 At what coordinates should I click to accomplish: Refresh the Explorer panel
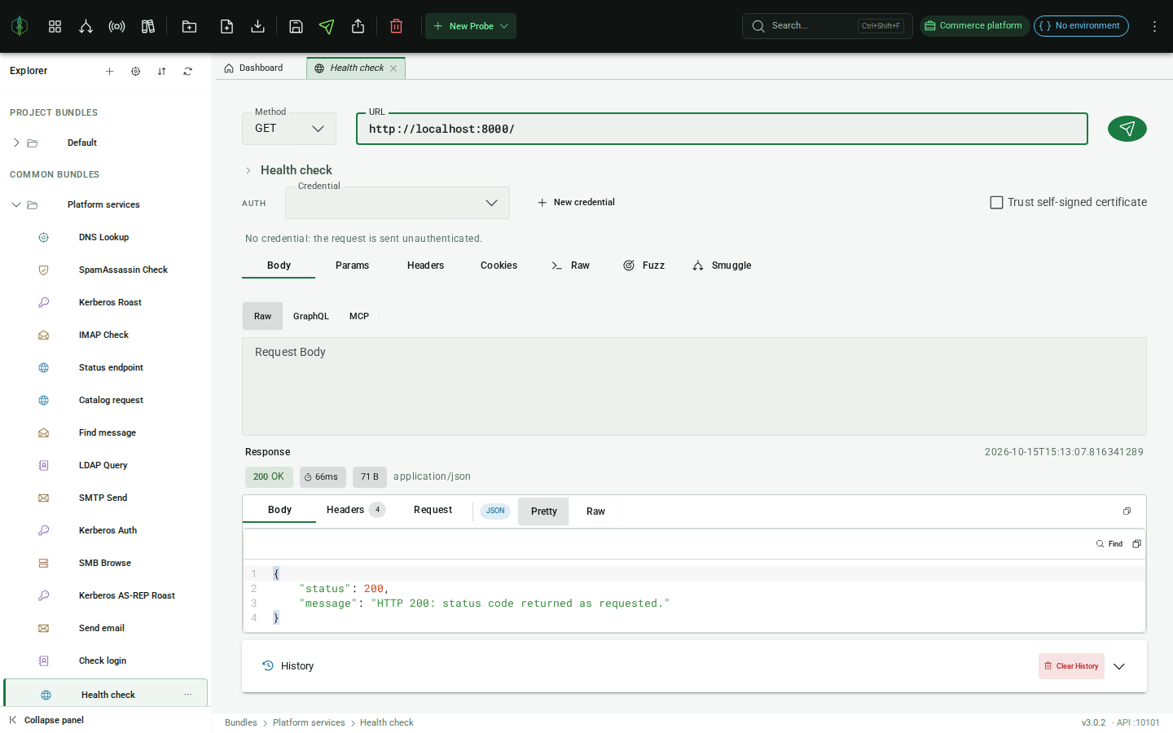point(187,72)
